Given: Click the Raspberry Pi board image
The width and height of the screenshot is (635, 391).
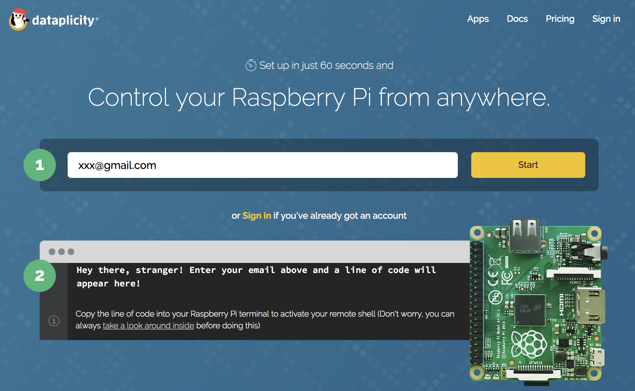Looking at the screenshot, I should click(538, 302).
